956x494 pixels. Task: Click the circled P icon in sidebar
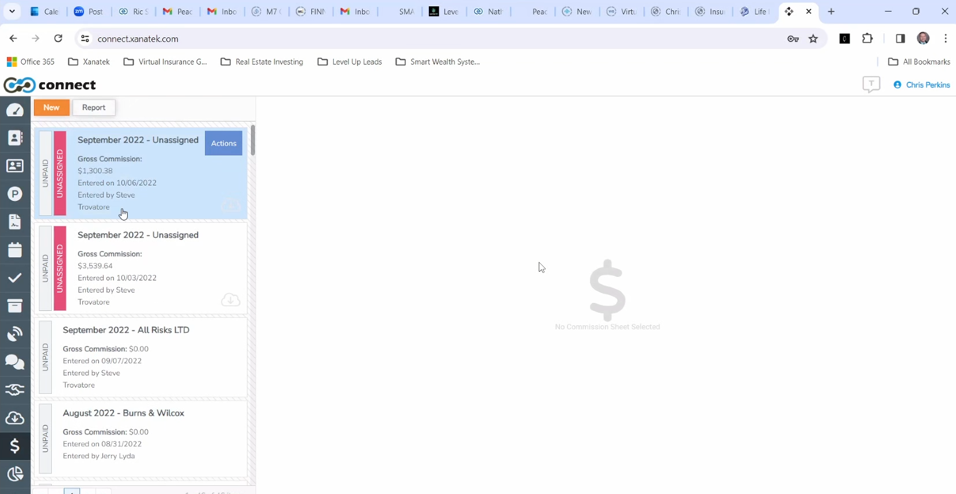[x=15, y=194]
